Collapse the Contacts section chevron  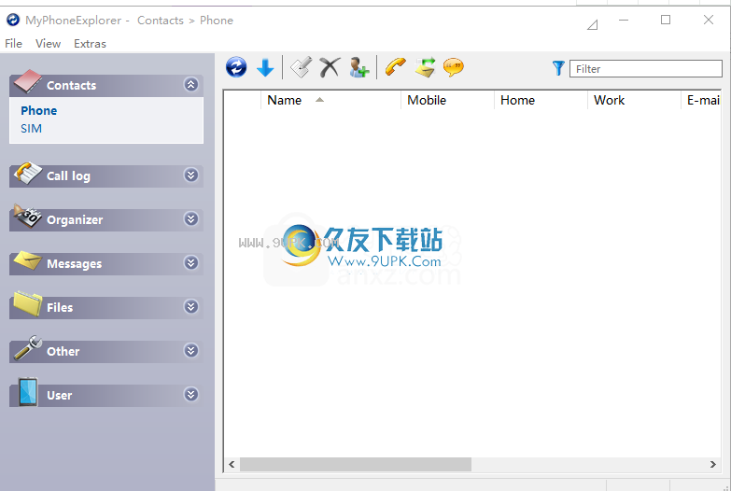click(x=190, y=84)
